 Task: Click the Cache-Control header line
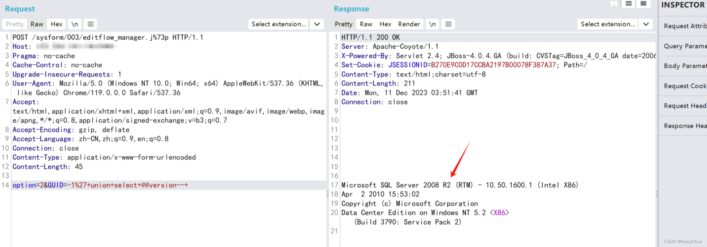57,65
